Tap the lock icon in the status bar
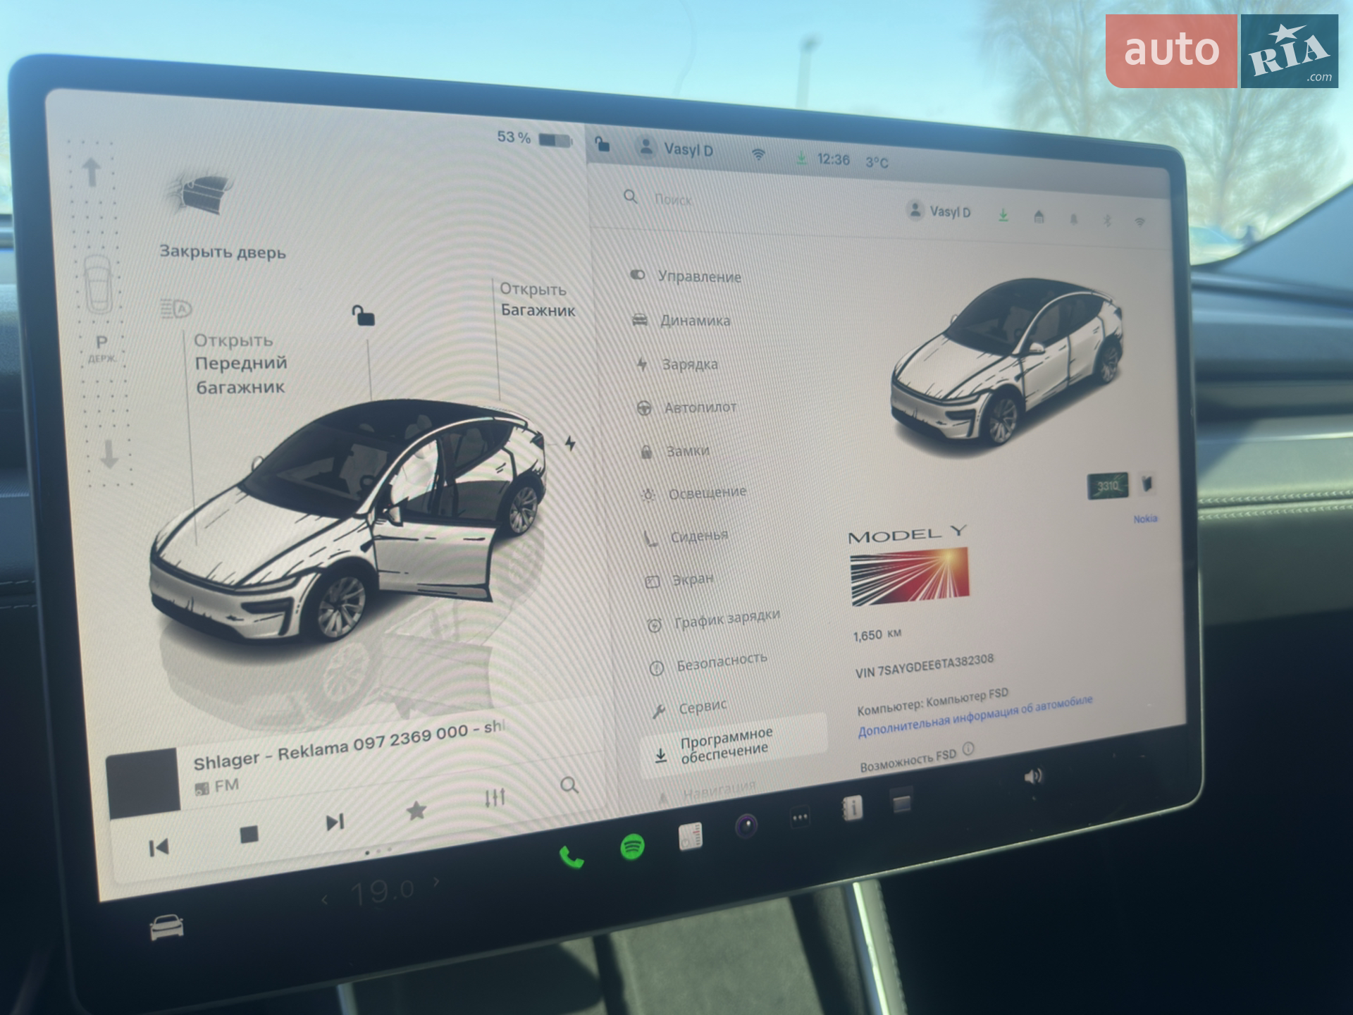Screen dimensions: 1353x1015 (x=603, y=144)
